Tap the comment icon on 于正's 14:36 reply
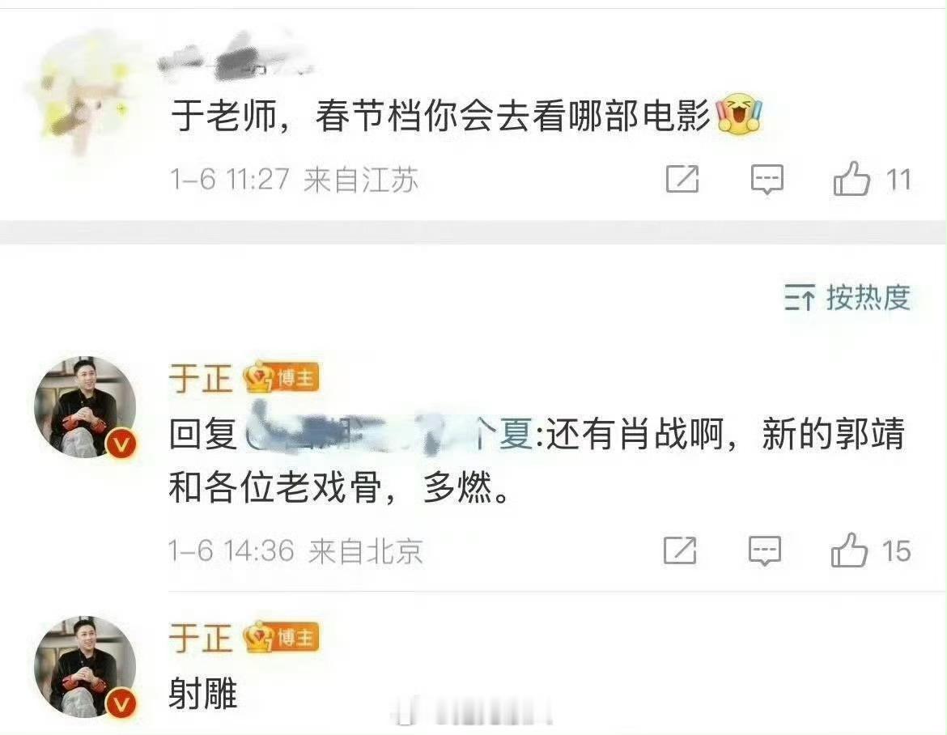947x735 pixels. tap(765, 550)
